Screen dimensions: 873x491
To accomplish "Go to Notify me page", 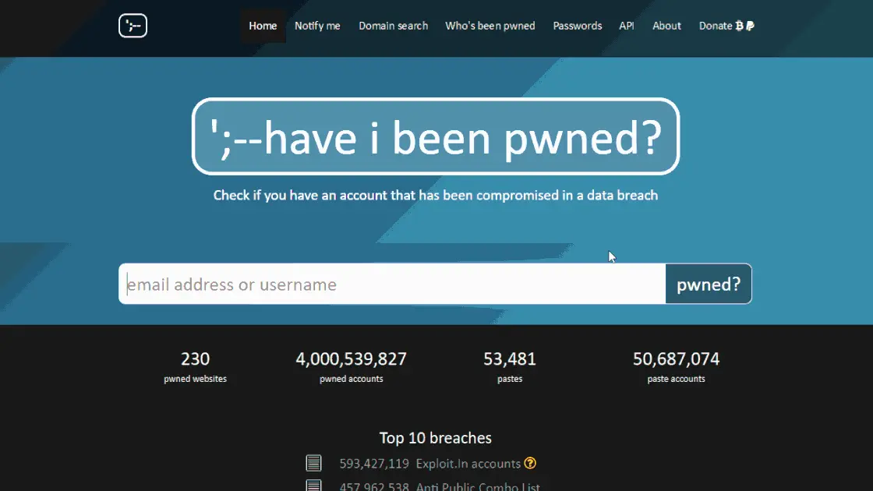I will [x=317, y=26].
